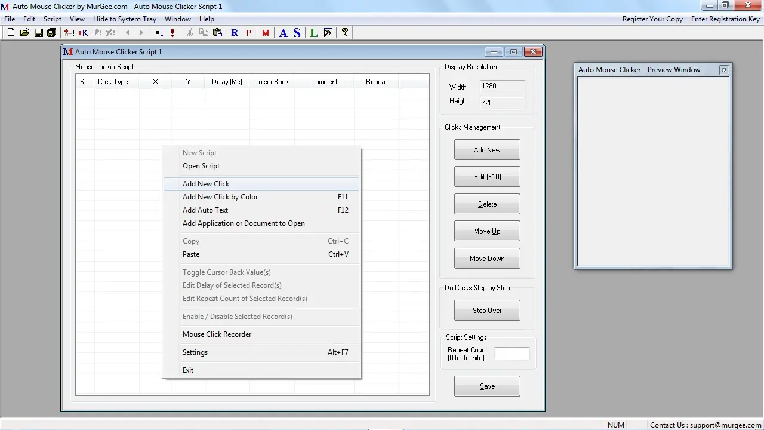Image resolution: width=764 pixels, height=430 pixels.
Task: Click the Paste clipboard toolbar icon
Action: (x=217, y=33)
